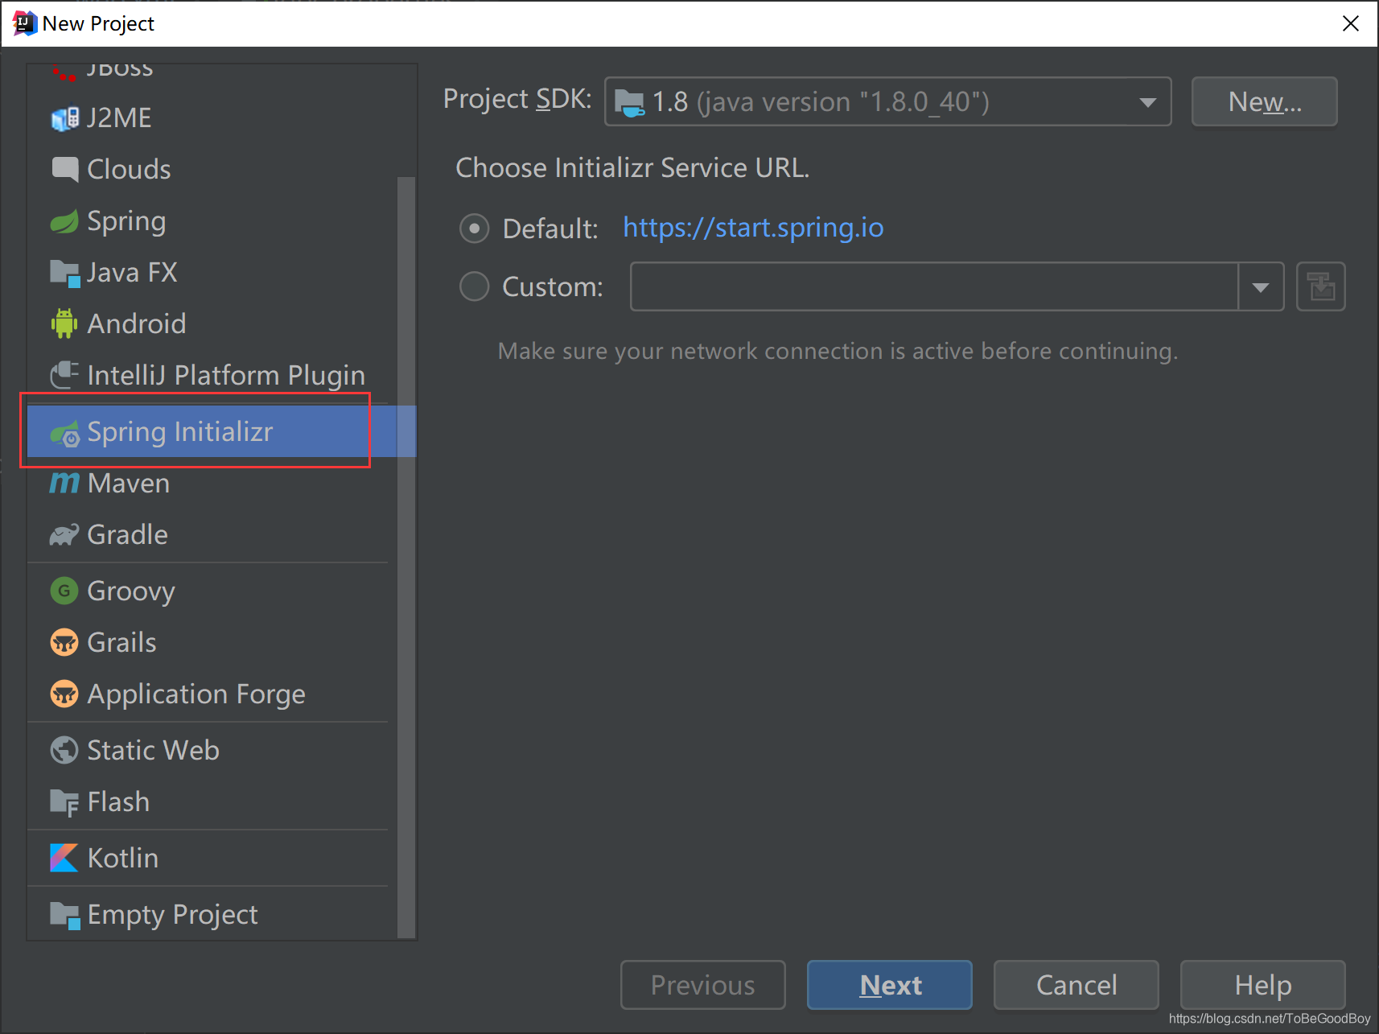Screen dimensions: 1379x1034
Task: Choose J2ME in project types
Action: 212,118
